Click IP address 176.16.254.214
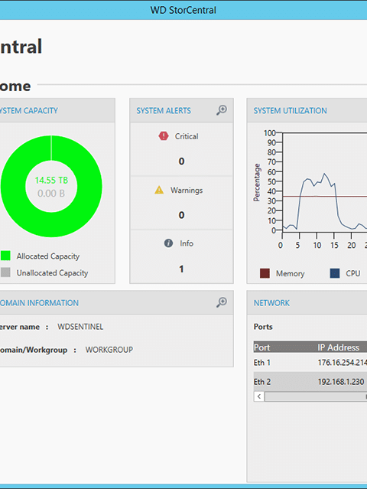This screenshot has width=367, height=489. point(342,363)
